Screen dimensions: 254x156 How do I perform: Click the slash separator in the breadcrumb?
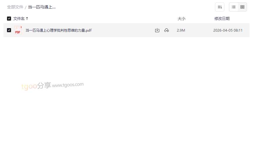pos(26,7)
